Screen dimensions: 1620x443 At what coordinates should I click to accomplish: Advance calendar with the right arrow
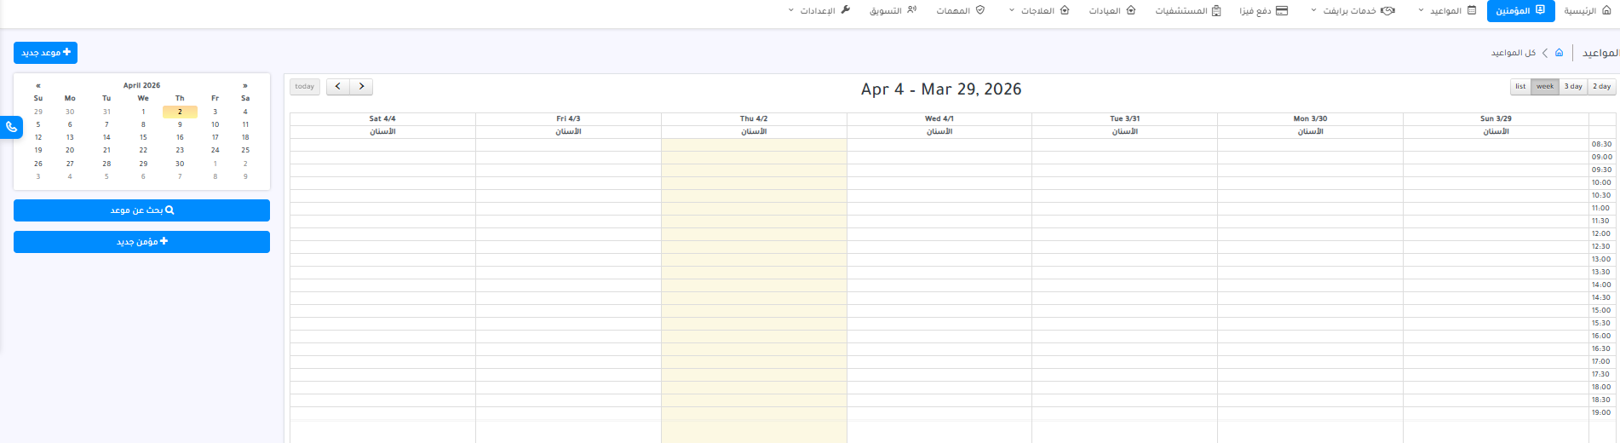coord(361,87)
